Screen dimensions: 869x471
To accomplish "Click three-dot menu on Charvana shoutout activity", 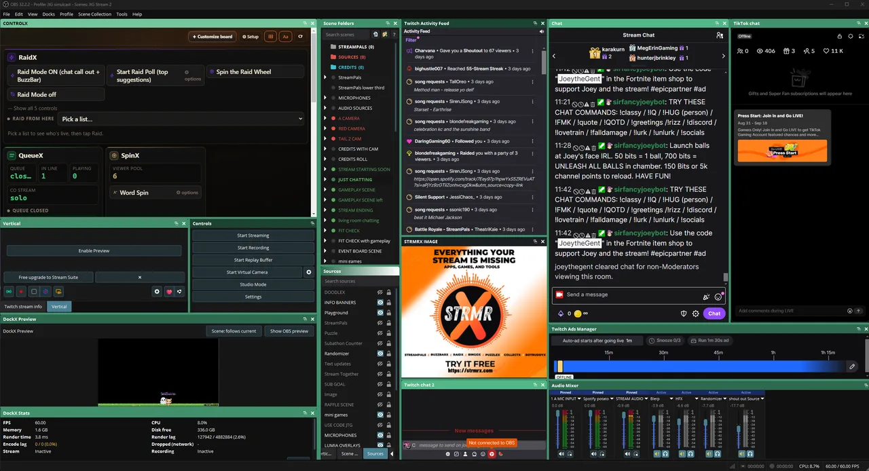I will [x=533, y=51].
